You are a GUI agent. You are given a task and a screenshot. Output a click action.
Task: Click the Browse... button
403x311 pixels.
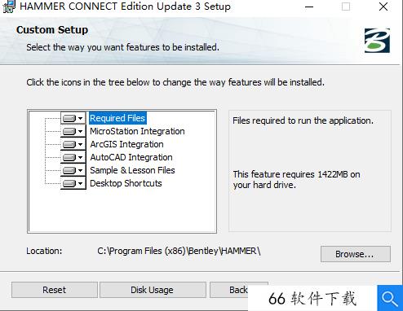click(356, 254)
